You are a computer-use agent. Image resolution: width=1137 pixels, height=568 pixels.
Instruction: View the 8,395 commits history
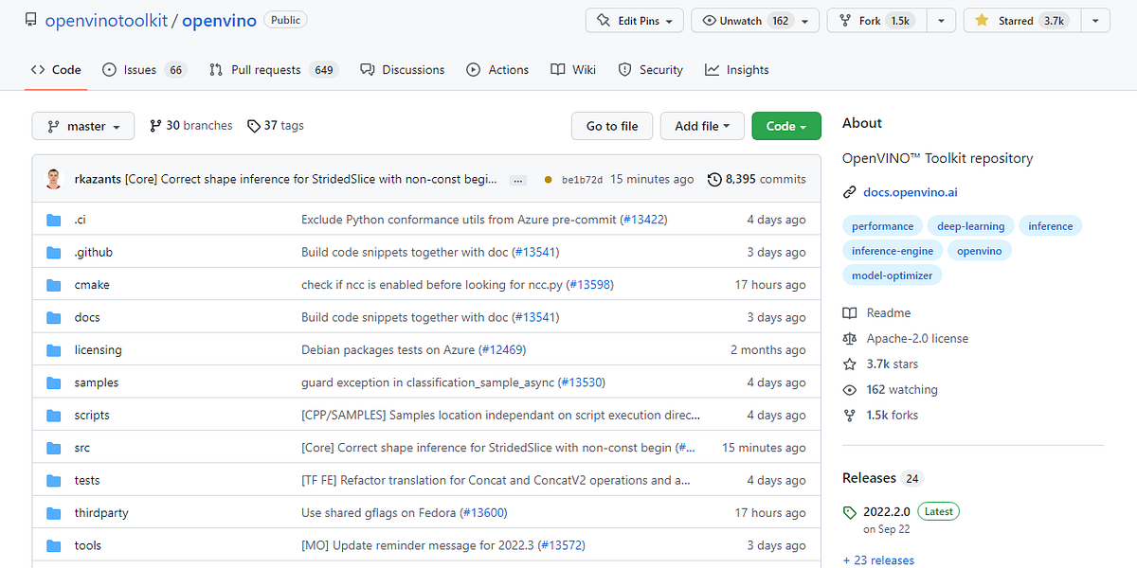point(757,179)
